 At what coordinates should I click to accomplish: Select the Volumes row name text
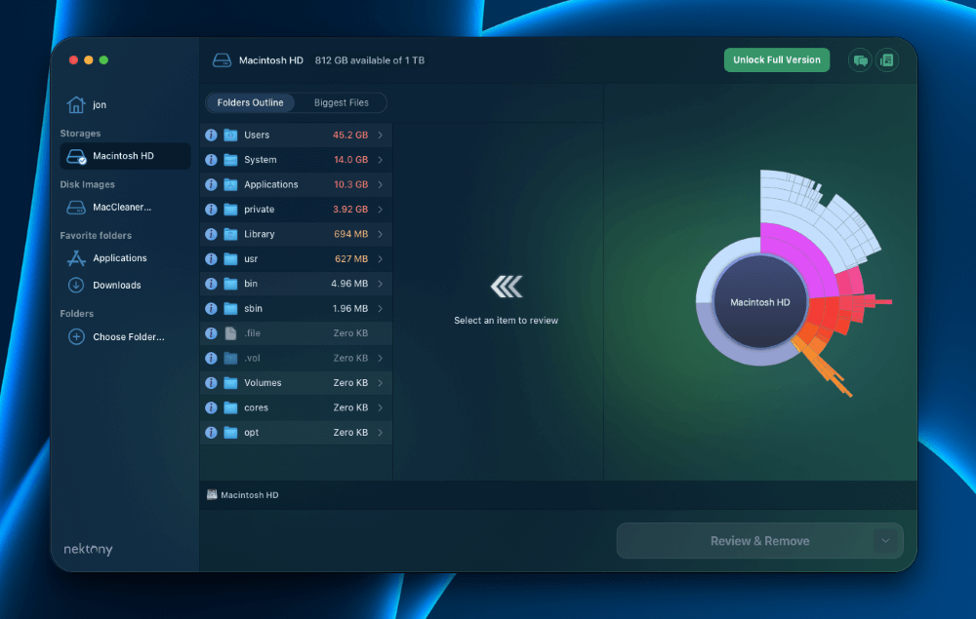pyautogui.click(x=263, y=383)
